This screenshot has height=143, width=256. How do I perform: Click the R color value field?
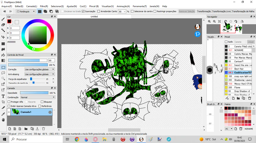(x=15, y=28)
